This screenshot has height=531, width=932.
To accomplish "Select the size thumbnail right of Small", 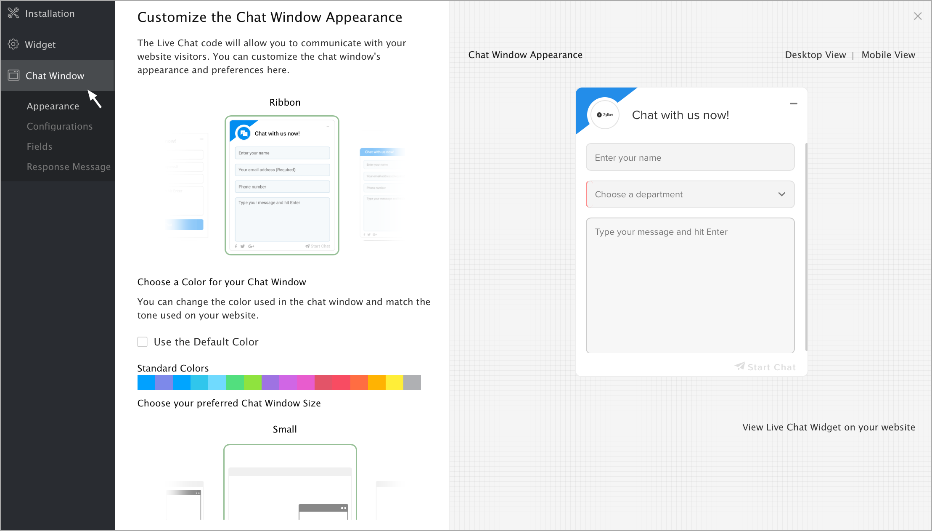I will [390, 500].
